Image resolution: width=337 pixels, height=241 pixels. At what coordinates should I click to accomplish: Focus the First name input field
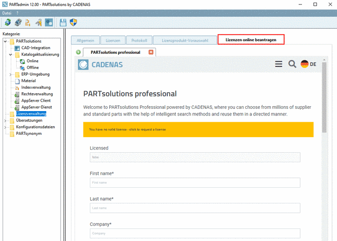click(195, 182)
